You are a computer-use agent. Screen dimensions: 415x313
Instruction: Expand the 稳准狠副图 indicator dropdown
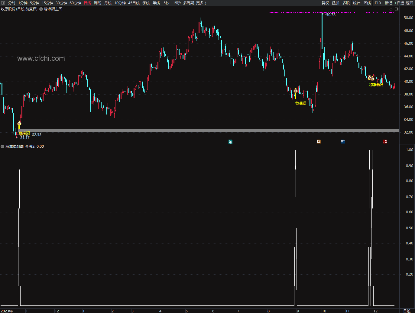pyautogui.click(x=2, y=147)
